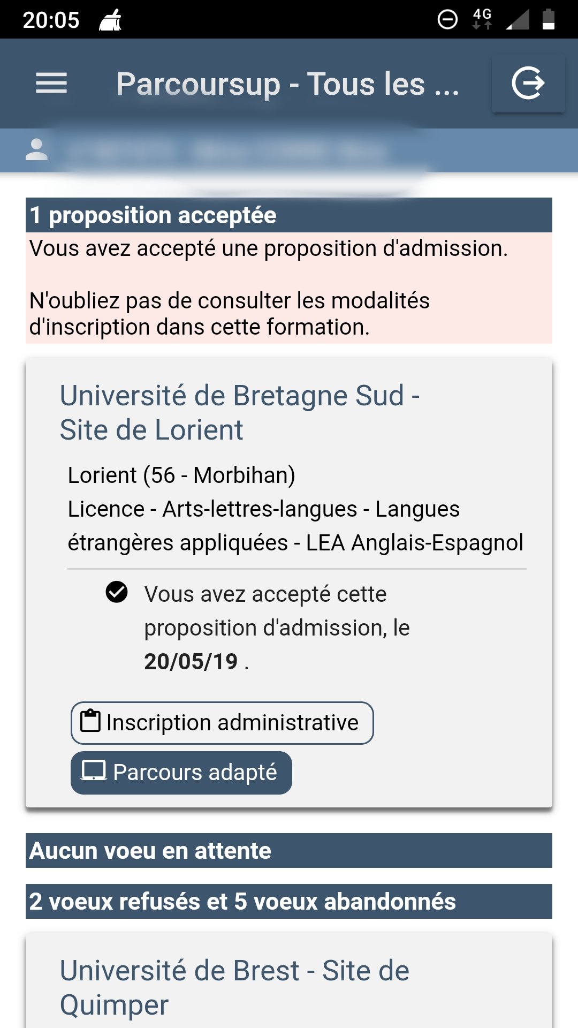Tap the battery status icon
The width and height of the screenshot is (578, 1028).
point(549,19)
